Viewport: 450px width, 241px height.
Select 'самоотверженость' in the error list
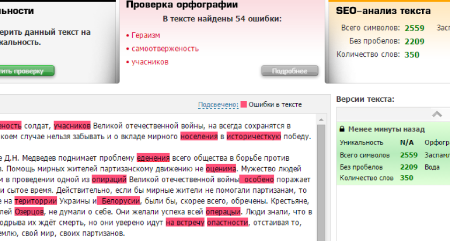point(165,49)
